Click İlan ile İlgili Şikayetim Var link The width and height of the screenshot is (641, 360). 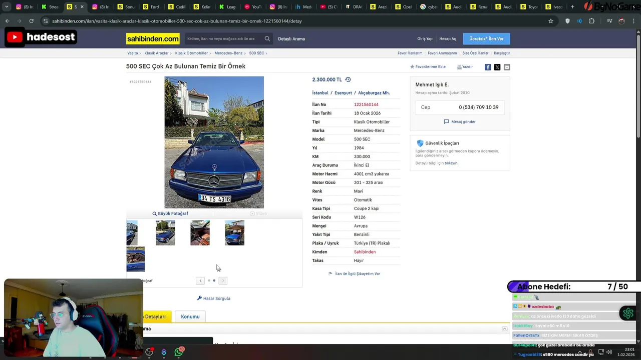354,273
